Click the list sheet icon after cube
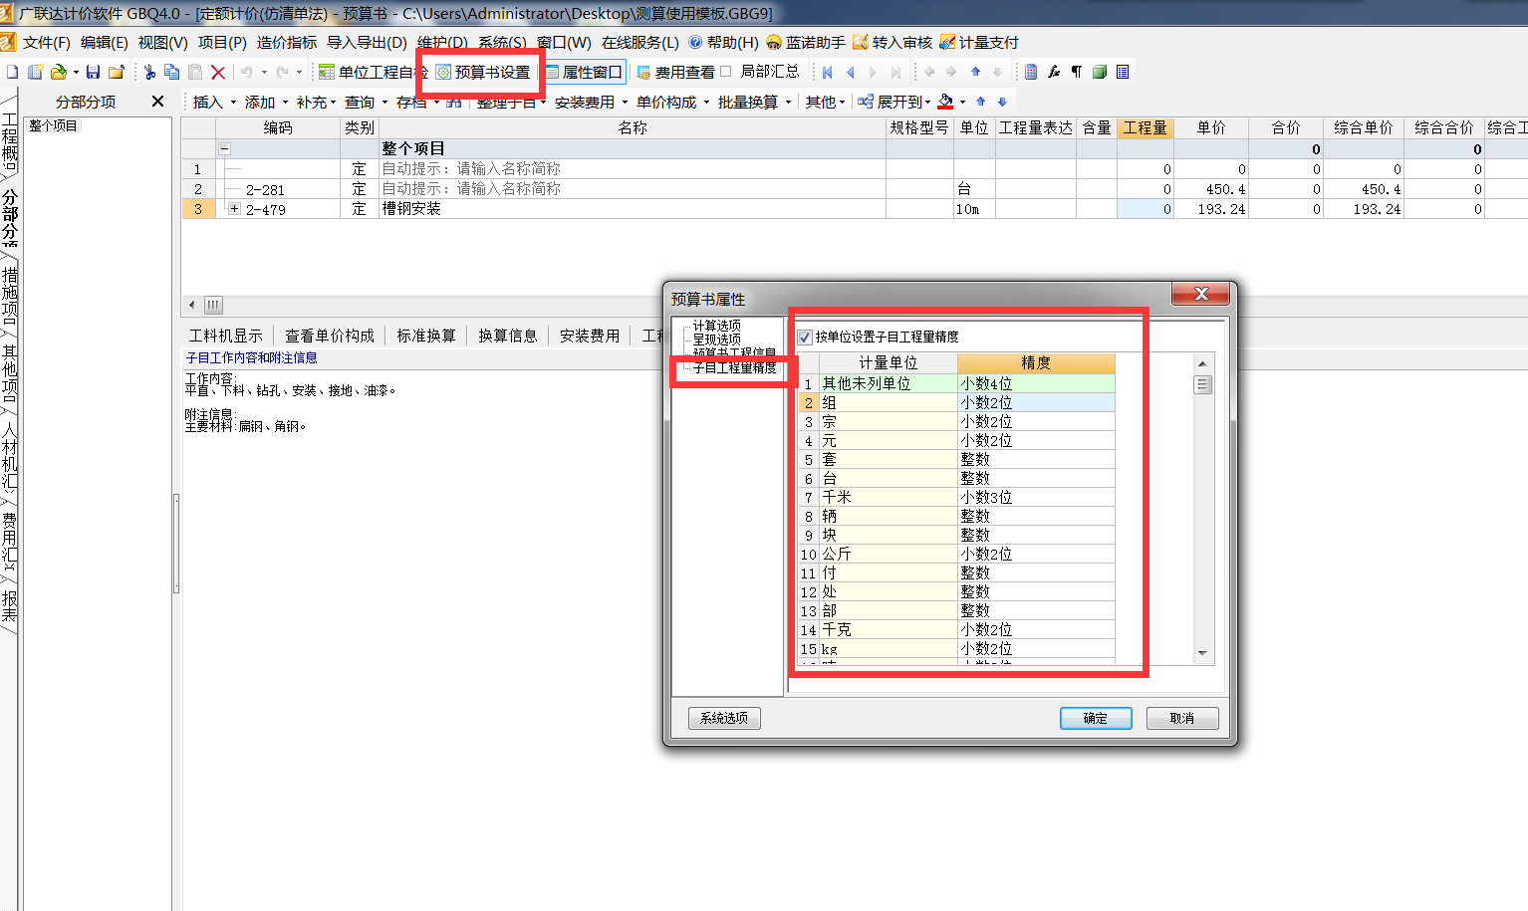Viewport: 1528px width, 911px height. pos(1123,72)
